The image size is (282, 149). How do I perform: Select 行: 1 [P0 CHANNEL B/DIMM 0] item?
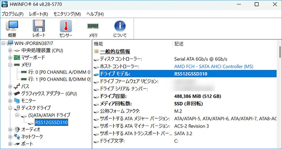pos(59,79)
